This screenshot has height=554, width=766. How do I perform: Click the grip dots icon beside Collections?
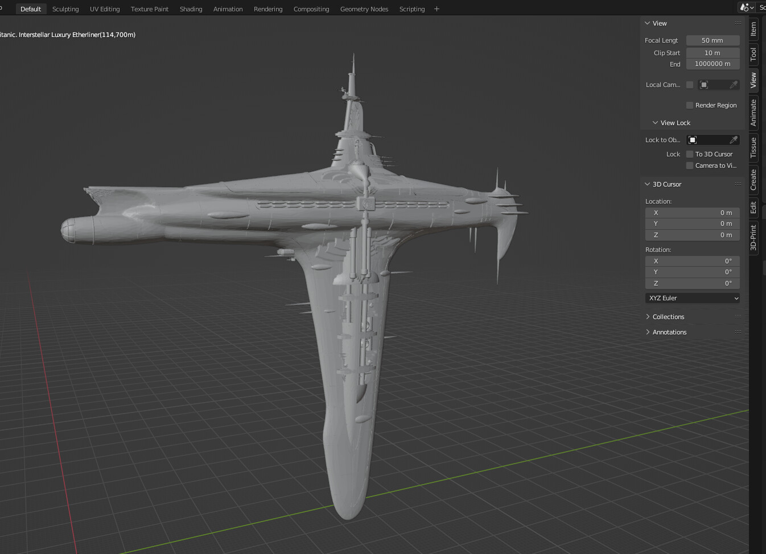tap(738, 316)
